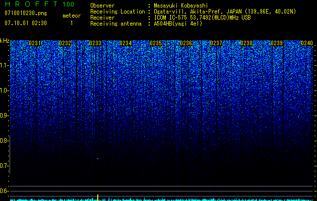Viewport: 317px width, 201px height.
Task: Click the 0235 time marker
Action: coord(156,43)
